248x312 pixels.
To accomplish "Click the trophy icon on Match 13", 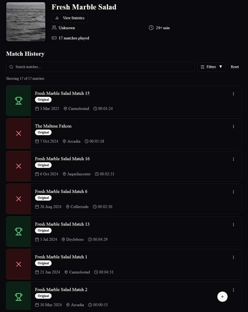I will point(18,231).
